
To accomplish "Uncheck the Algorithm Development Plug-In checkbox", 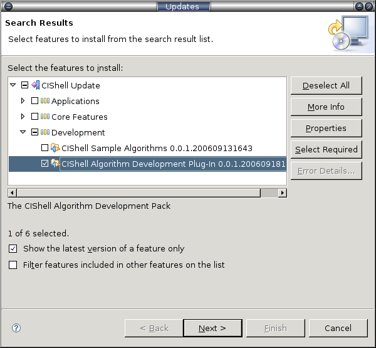I will click(x=45, y=164).
